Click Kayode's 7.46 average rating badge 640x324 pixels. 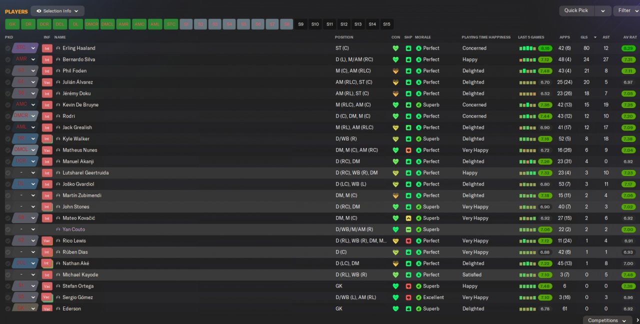628,275
